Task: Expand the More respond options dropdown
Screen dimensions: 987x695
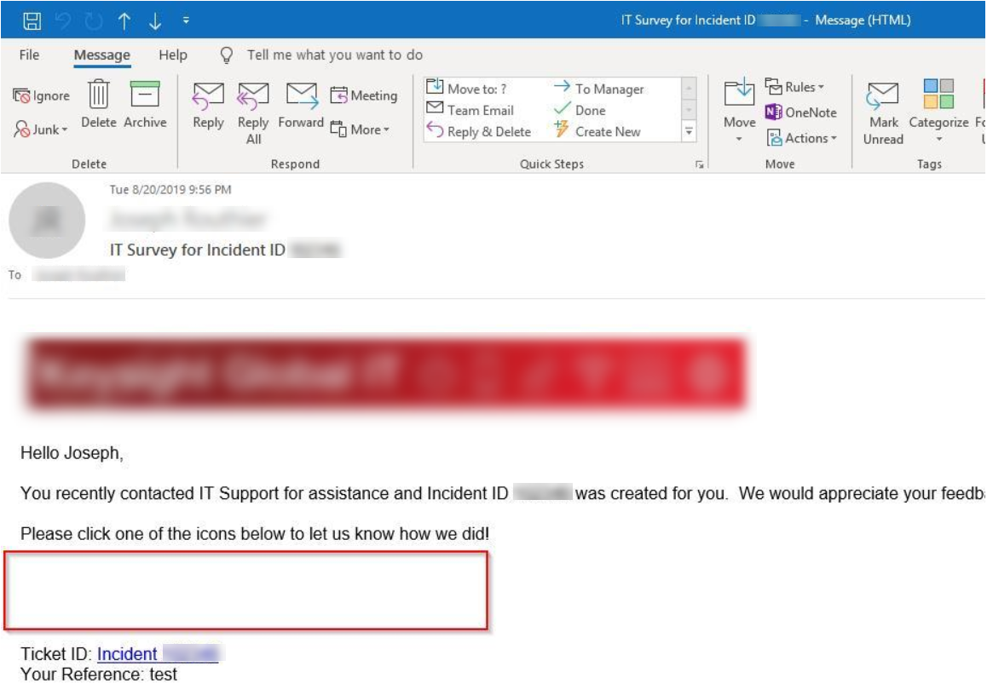Action: point(360,129)
